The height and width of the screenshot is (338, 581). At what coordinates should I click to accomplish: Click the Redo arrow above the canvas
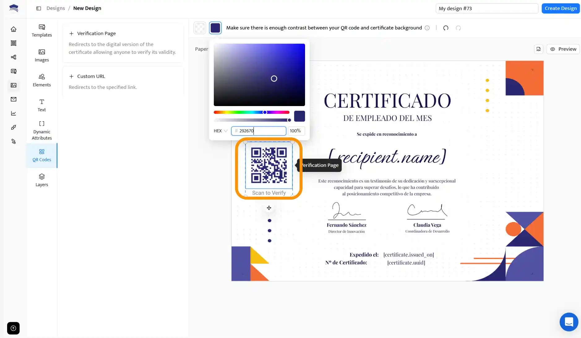click(x=458, y=28)
